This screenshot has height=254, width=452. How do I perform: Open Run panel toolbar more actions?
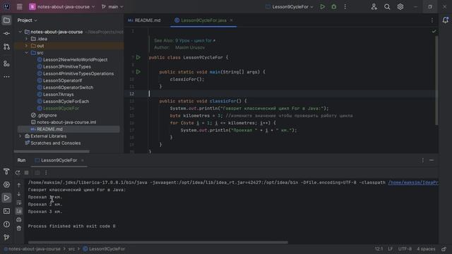click(46, 172)
